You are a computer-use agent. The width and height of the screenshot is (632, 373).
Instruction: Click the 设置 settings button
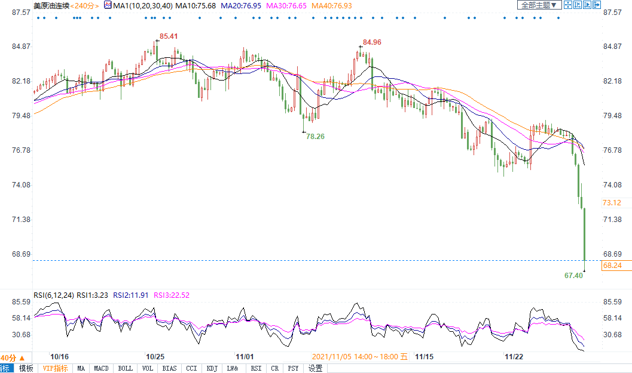pyautogui.click(x=315, y=368)
